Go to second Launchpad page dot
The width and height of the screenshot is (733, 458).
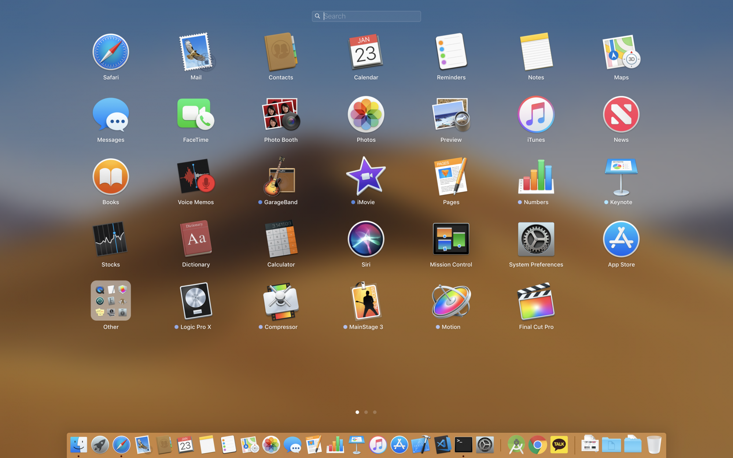tap(366, 412)
